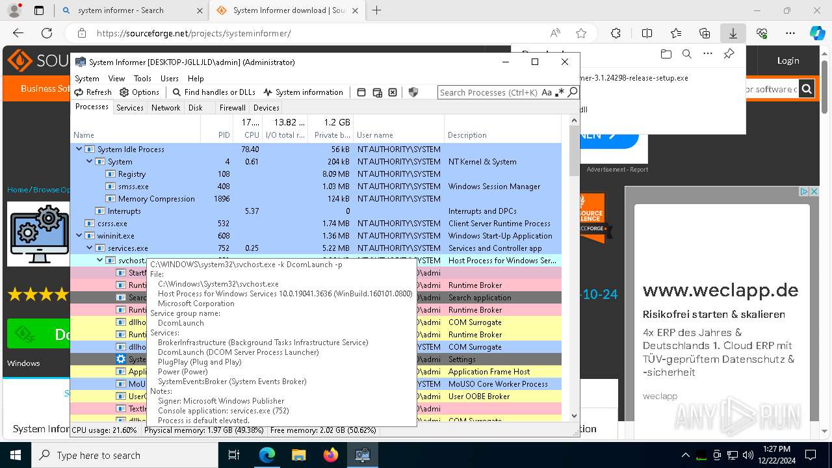The height and width of the screenshot is (468, 832).
Task: Collapse the svchost.exe tree node
Action: coord(100,260)
